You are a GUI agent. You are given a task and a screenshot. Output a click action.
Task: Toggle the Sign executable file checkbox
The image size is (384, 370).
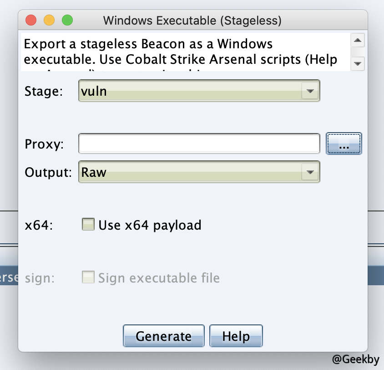[88, 277]
